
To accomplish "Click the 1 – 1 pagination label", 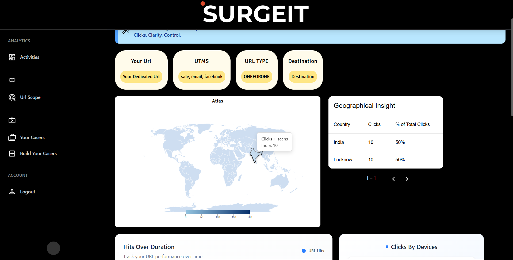I will [x=371, y=178].
